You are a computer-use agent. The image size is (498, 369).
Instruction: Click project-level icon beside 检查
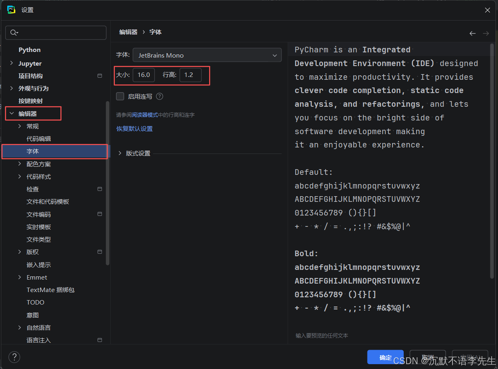100,189
